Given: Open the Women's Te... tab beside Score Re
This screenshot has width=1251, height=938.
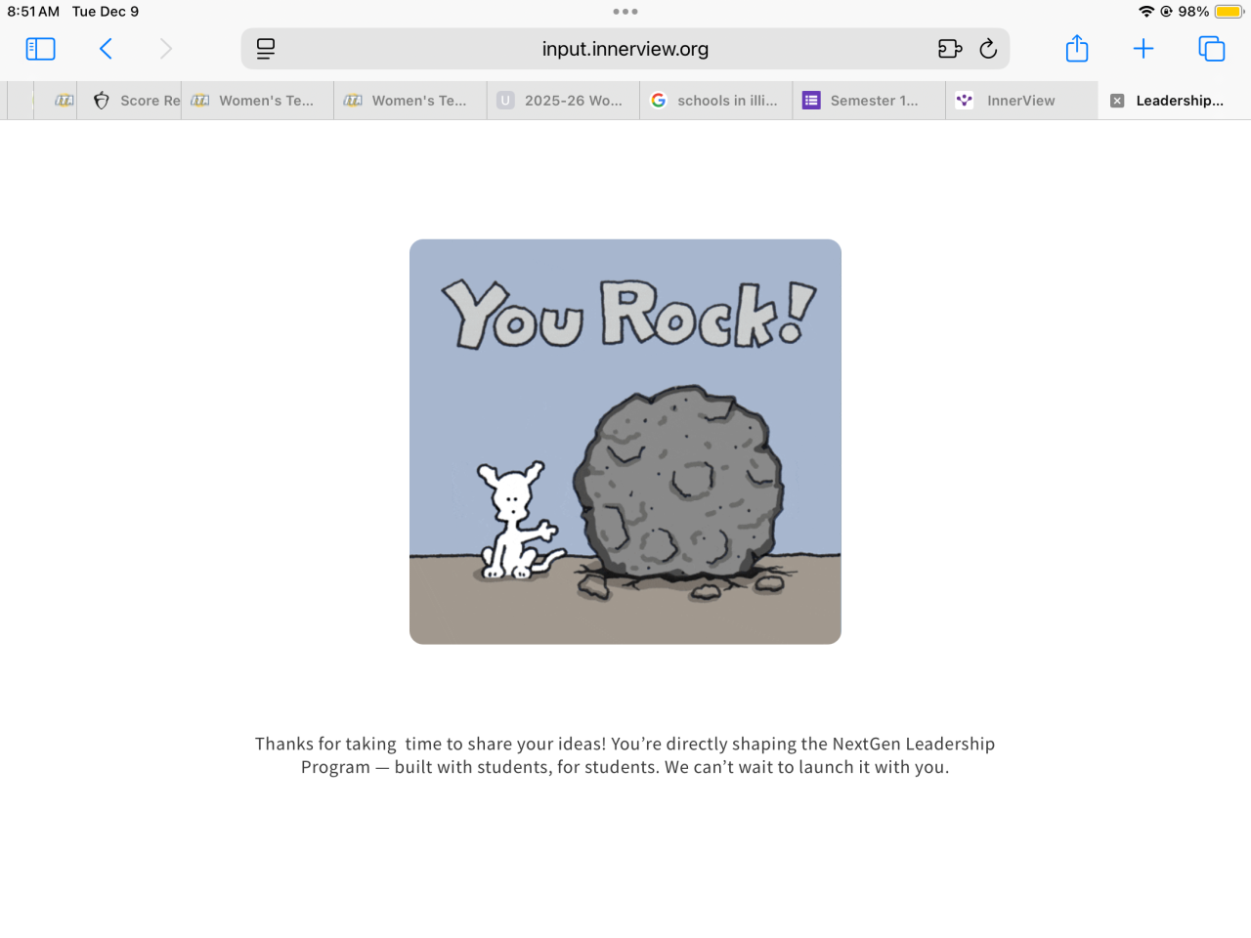Looking at the screenshot, I should coord(258,101).
